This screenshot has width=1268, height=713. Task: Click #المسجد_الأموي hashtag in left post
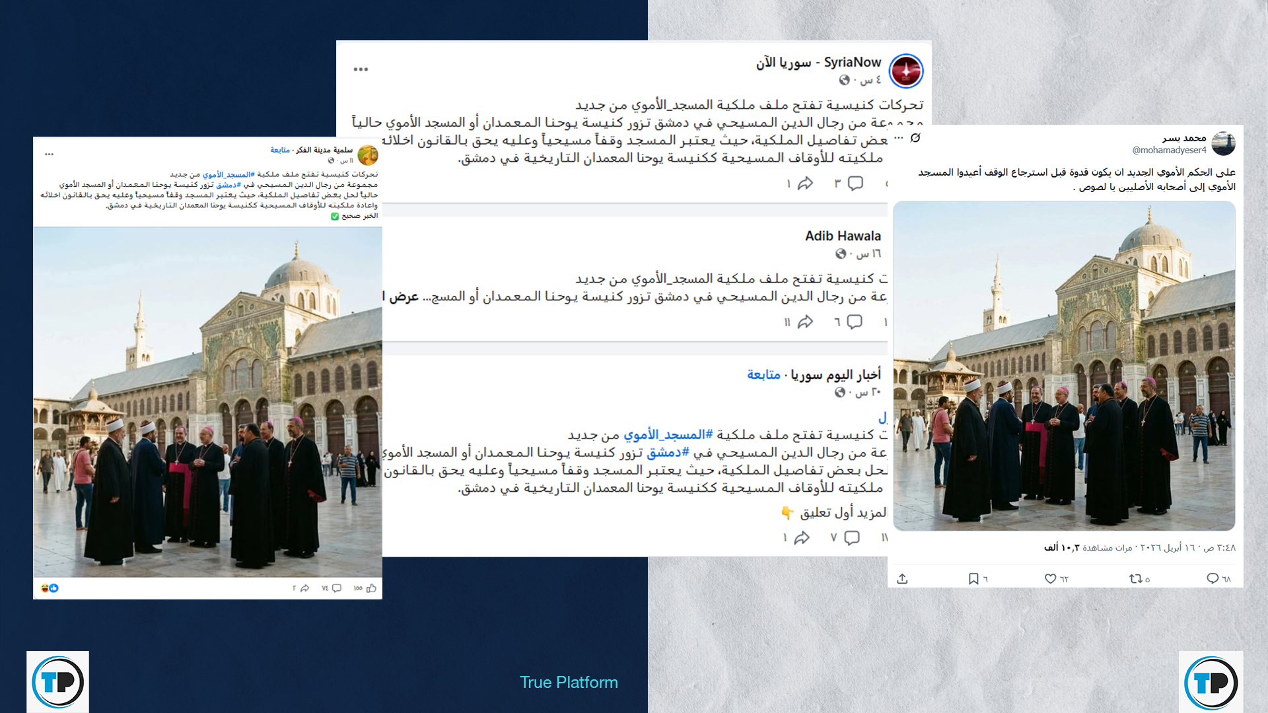pyautogui.click(x=228, y=174)
